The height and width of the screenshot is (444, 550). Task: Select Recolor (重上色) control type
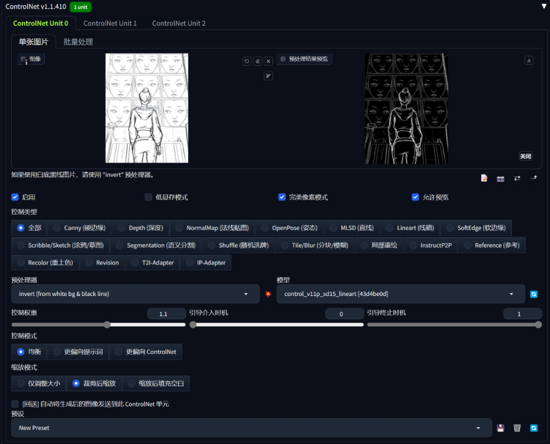(x=45, y=262)
